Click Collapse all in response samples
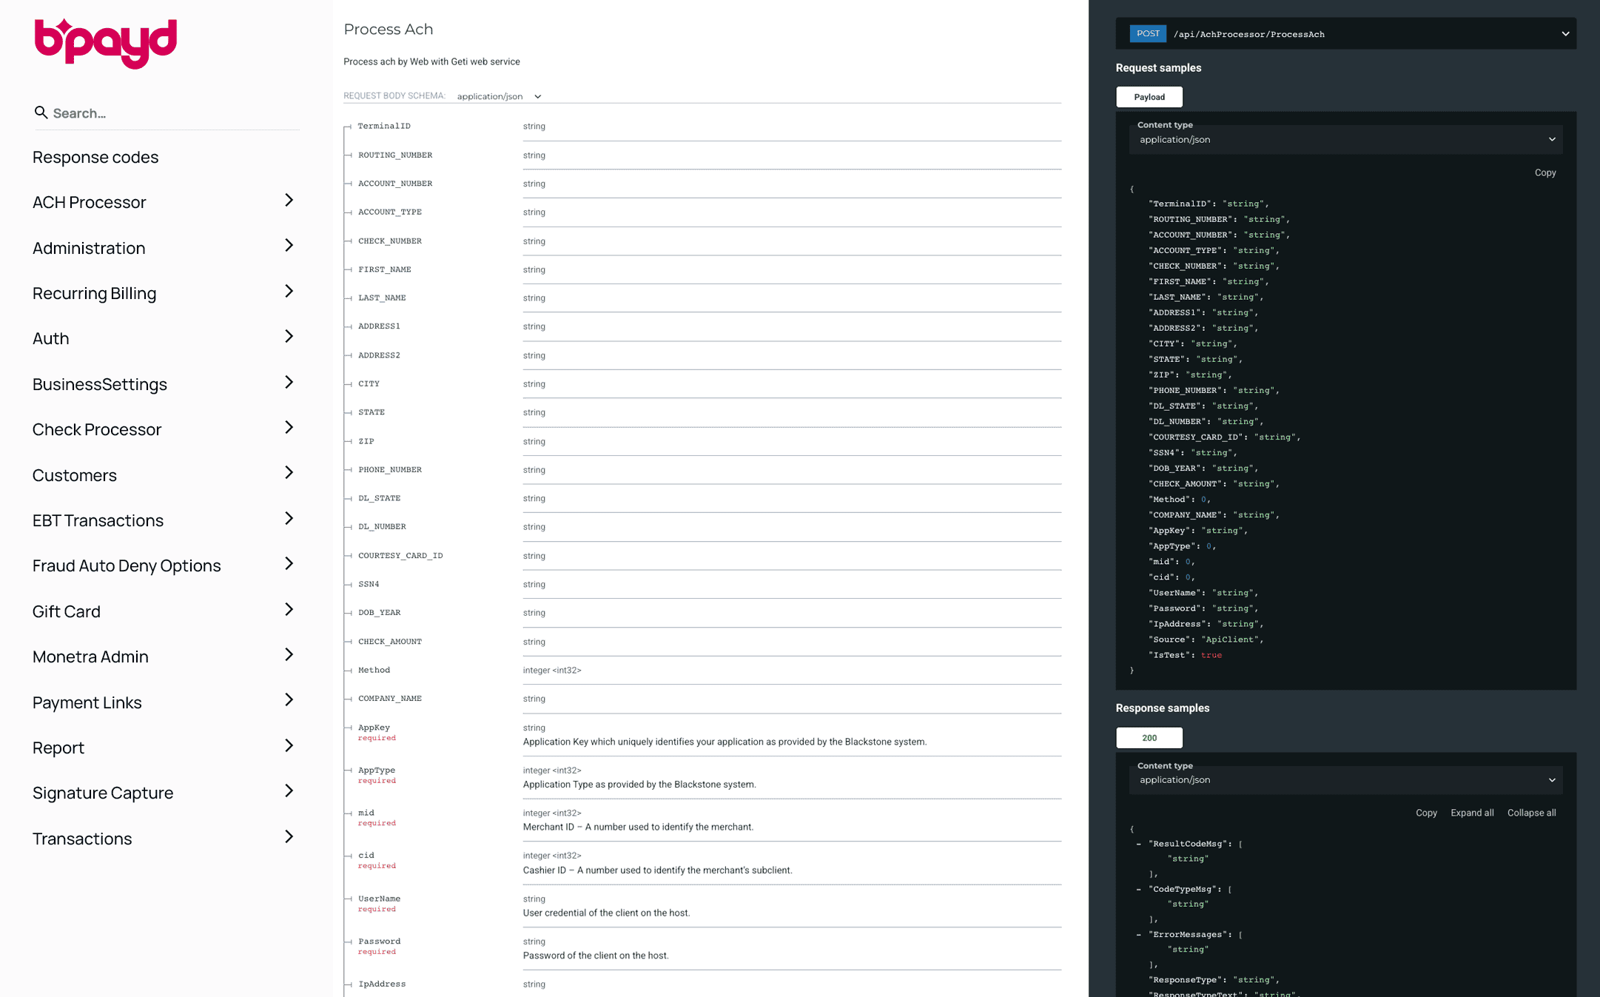Image resolution: width=1600 pixels, height=997 pixels. (x=1531, y=813)
